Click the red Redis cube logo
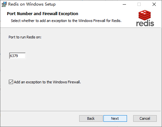This screenshot has width=162, height=127. (x=145, y=15)
